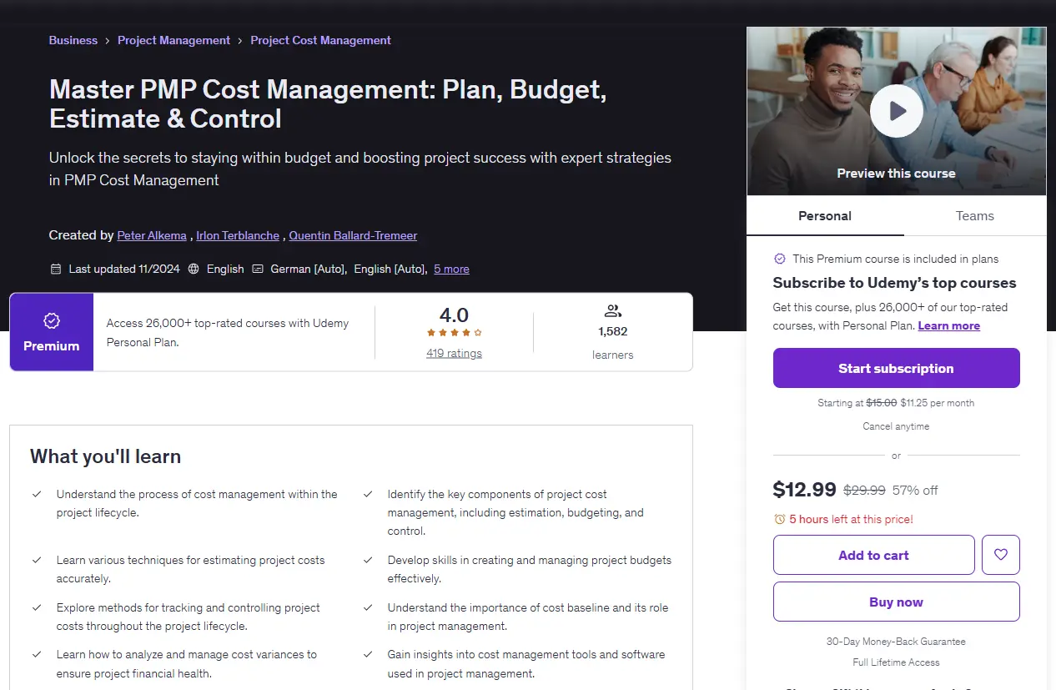Click the breadcrumb chevron after Project Management
This screenshot has width=1056, height=690.
click(240, 40)
